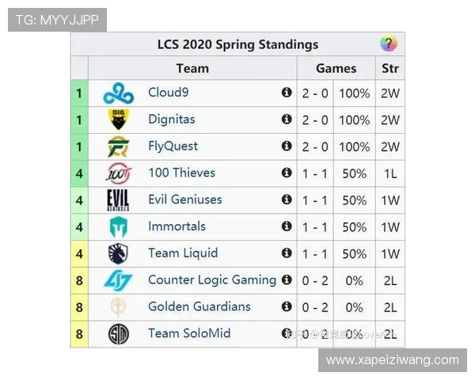Click the Evil Geniuses logo
Image resolution: width=475 pixels, height=380 pixels.
118,200
